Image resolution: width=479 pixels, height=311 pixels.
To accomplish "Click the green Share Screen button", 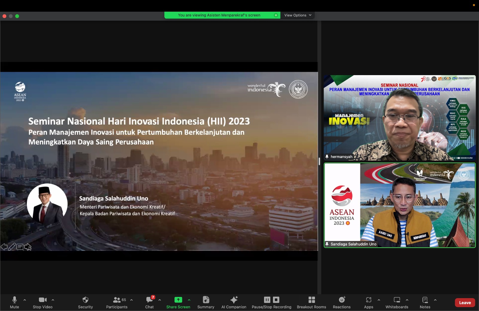I will (x=178, y=302).
